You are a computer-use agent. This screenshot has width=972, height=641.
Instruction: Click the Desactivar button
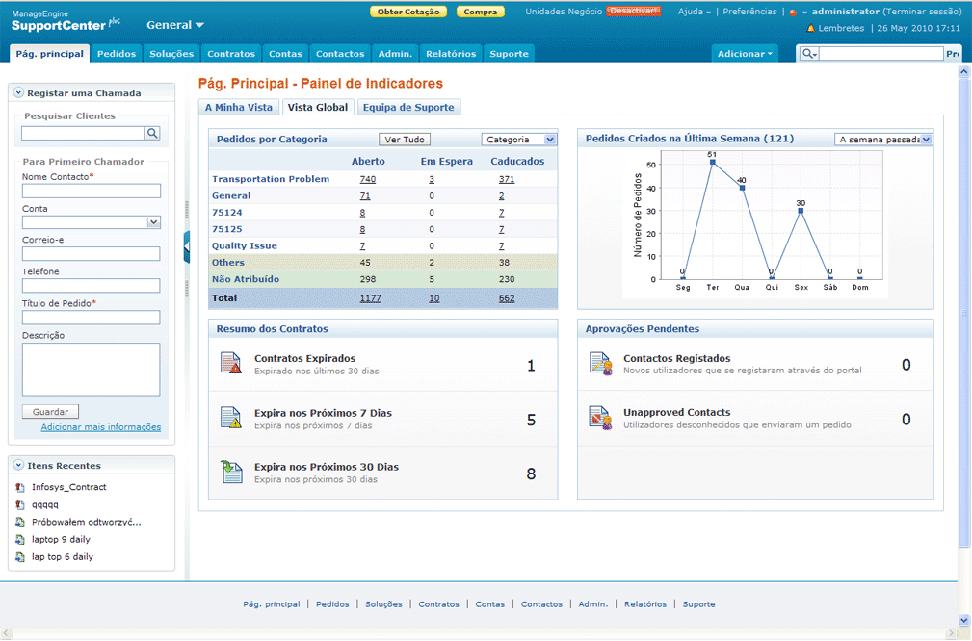(x=633, y=12)
